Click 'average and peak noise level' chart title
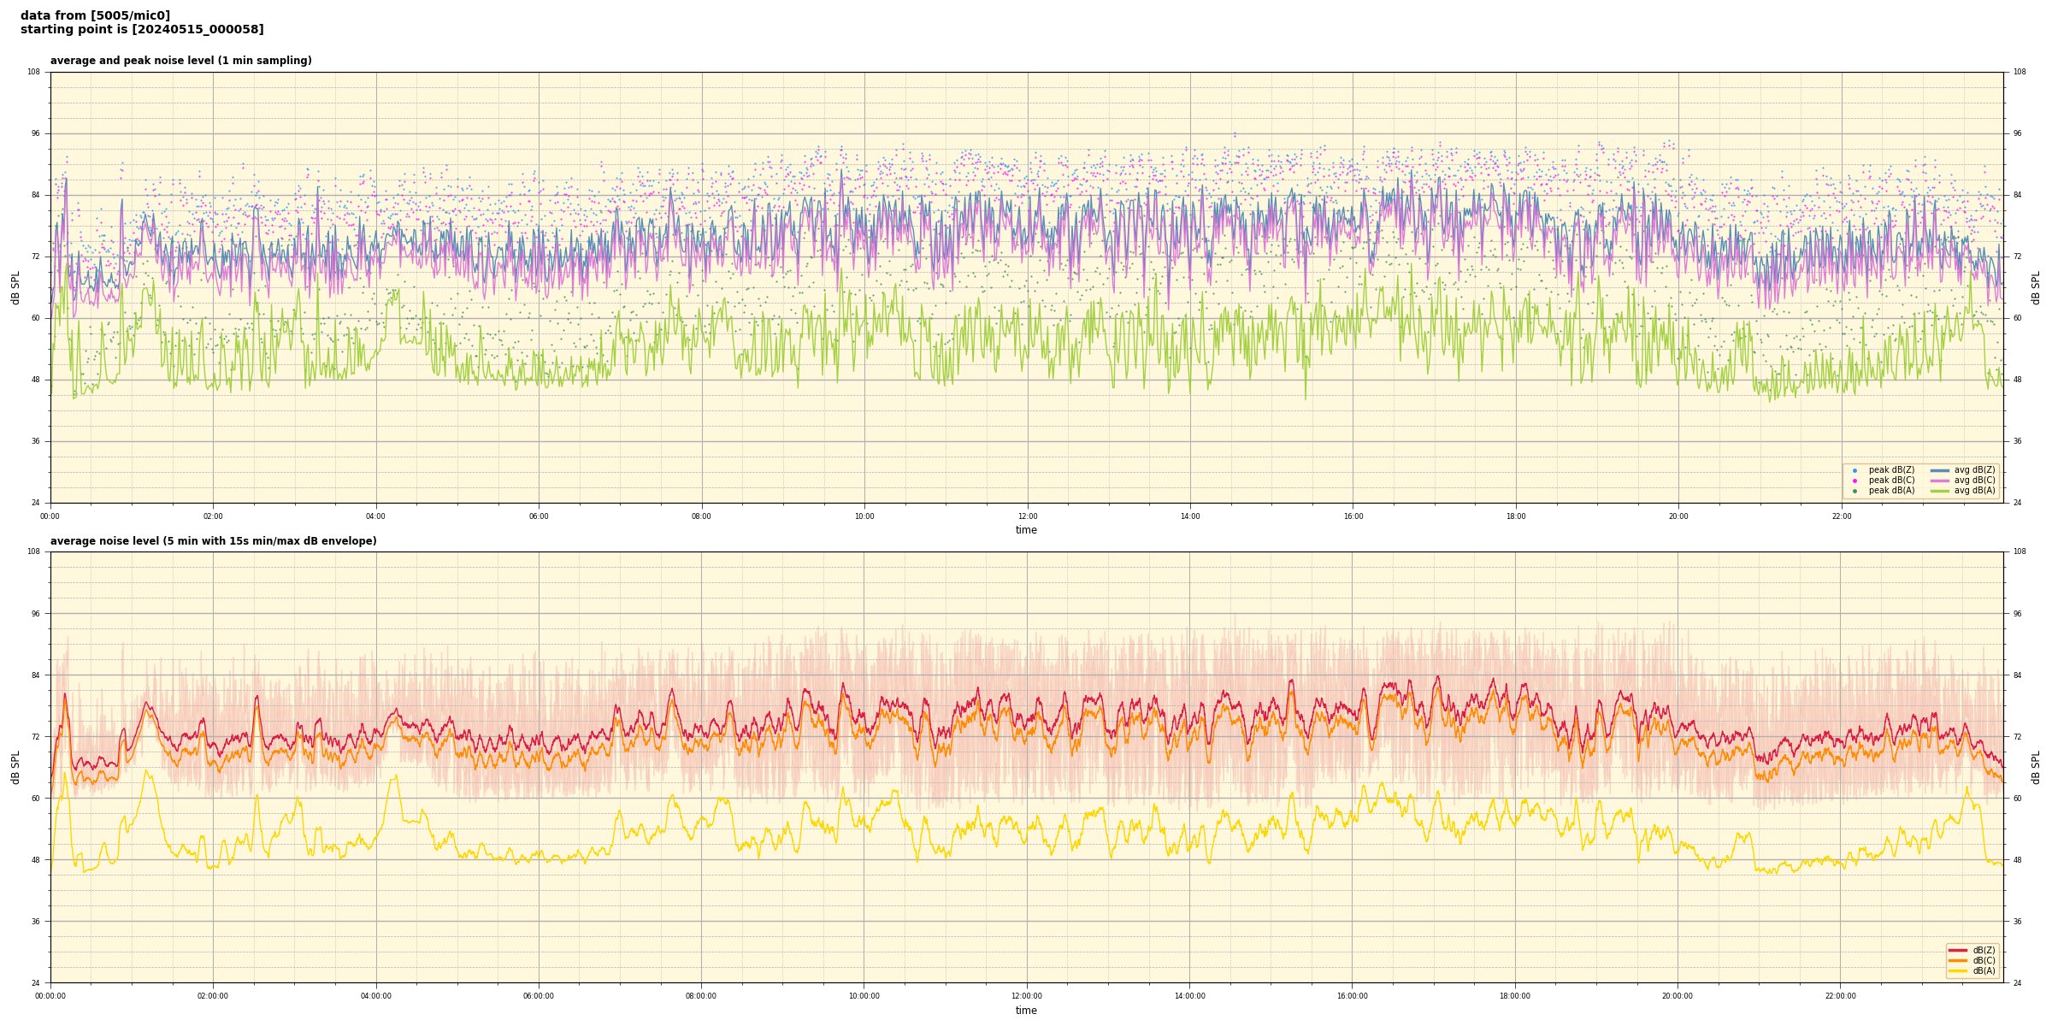This screenshot has width=2052, height=1026. [x=180, y=61]
